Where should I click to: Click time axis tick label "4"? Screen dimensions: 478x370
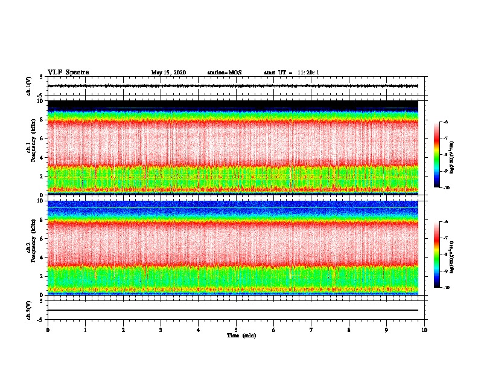click(199, 330)
